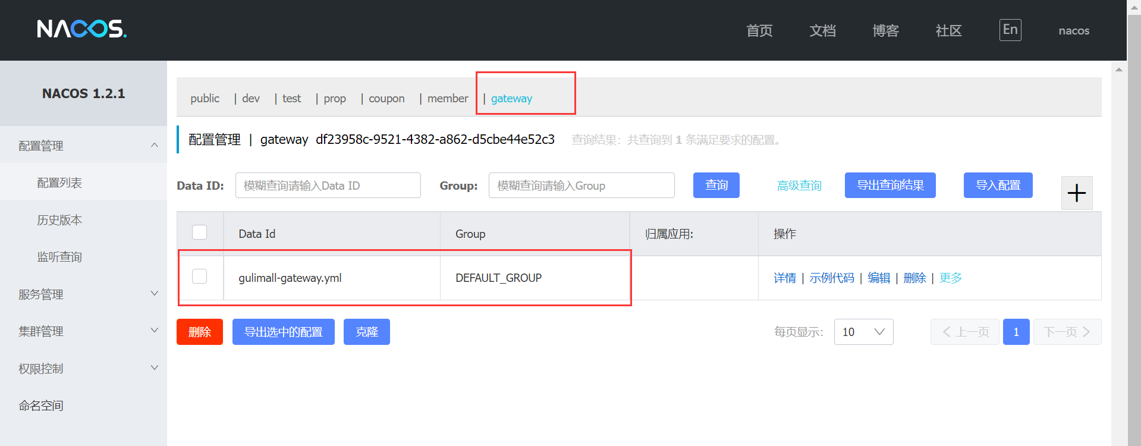Open 命名空间 in sidebar

pyautogui.click(x=41, y=406)
